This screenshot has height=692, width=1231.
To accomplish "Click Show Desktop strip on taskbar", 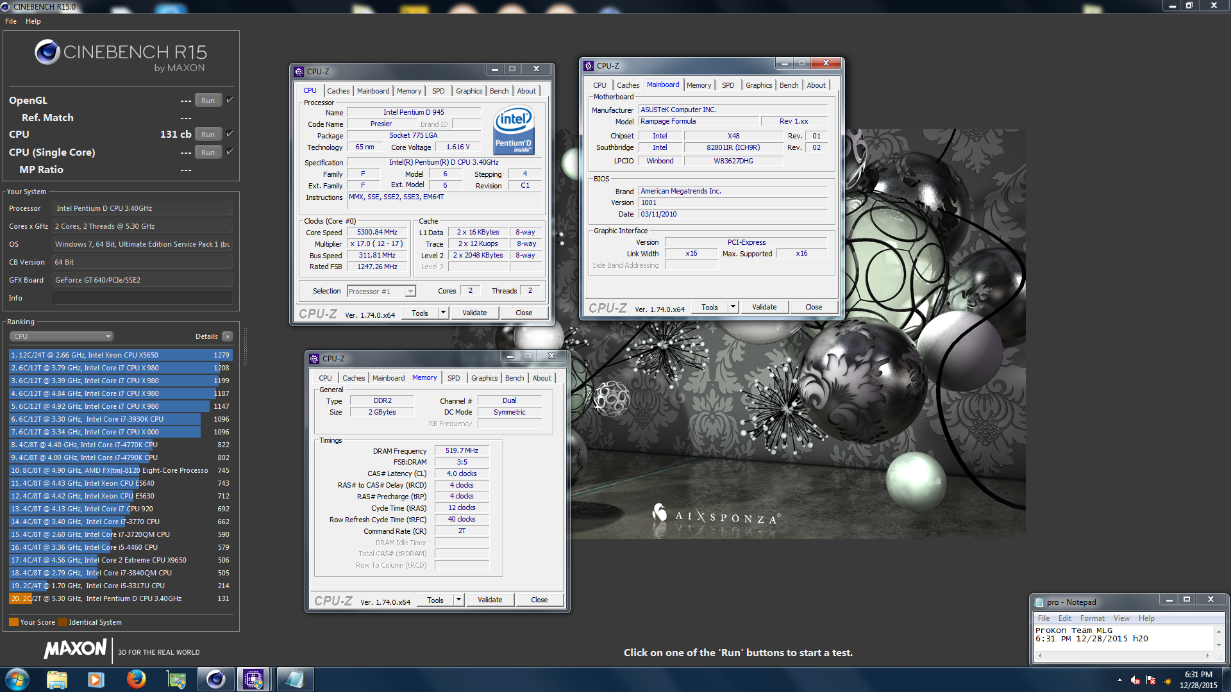I will (x=1227, y=679).
